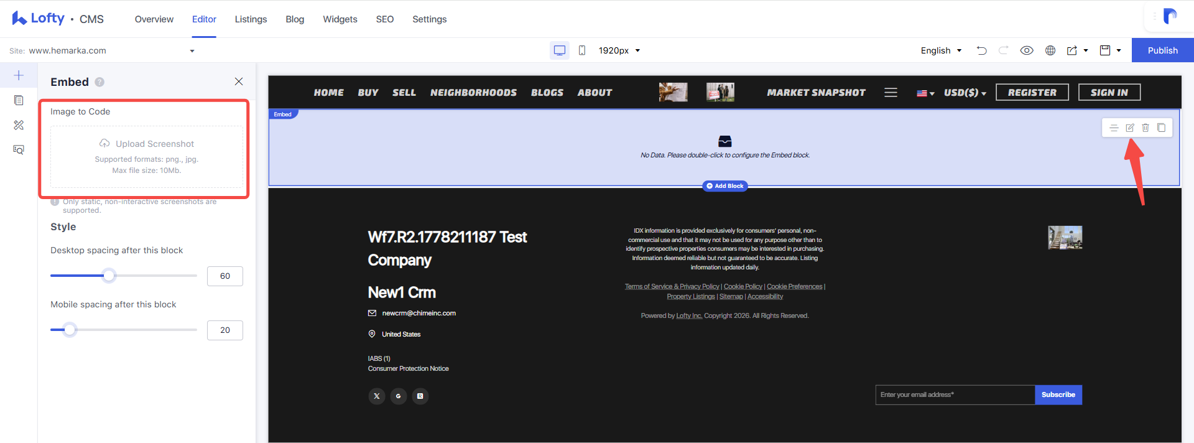Viewport: 1194px width, 443px height.
Task: Open the pages sidebar icon
Action: [x=19, y=100]
